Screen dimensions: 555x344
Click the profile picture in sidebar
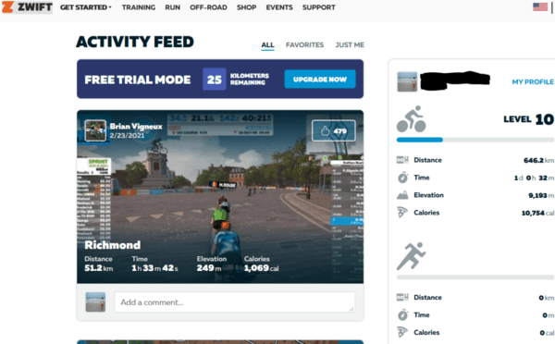pos(407,81)
